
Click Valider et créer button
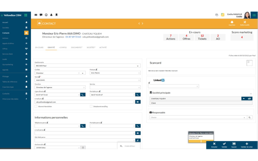click(247, 145)
